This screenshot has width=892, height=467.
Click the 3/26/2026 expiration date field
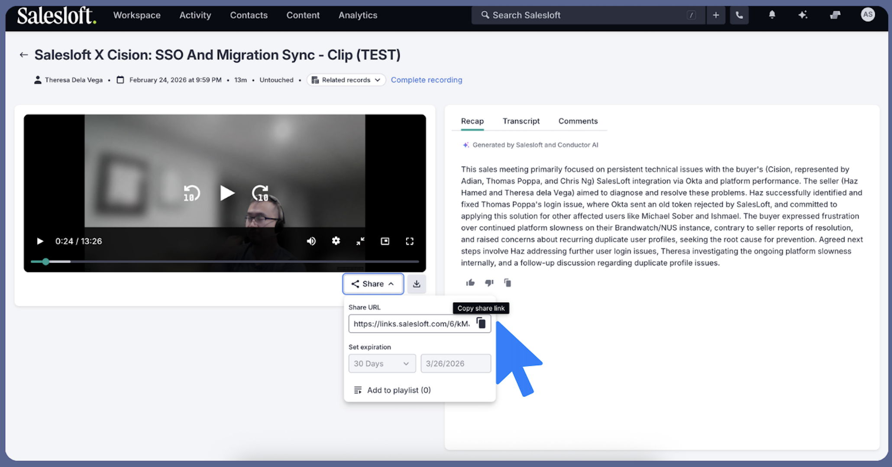[x=456, y=363]
